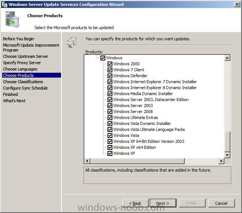242x213 pixels.
Task: Open Microsoft Update Improvement Program step
Action: pos(31,47)
